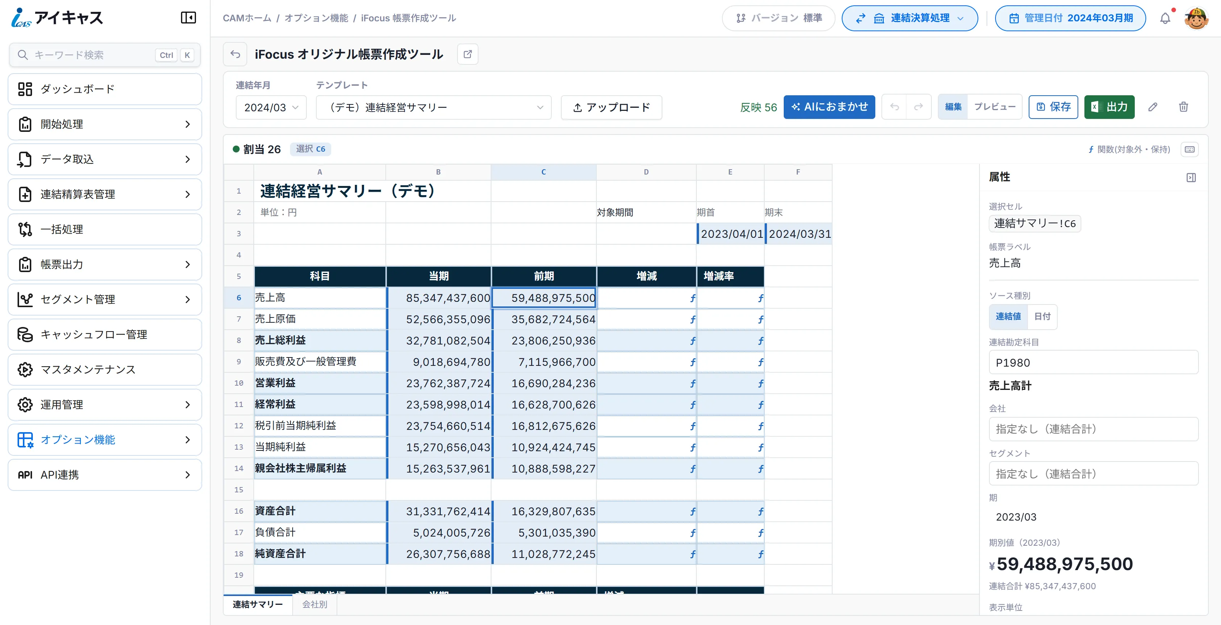Expand the 連結精算表管理 menu
Viewport: 1221px width, 625px height.
coord(105,194)
